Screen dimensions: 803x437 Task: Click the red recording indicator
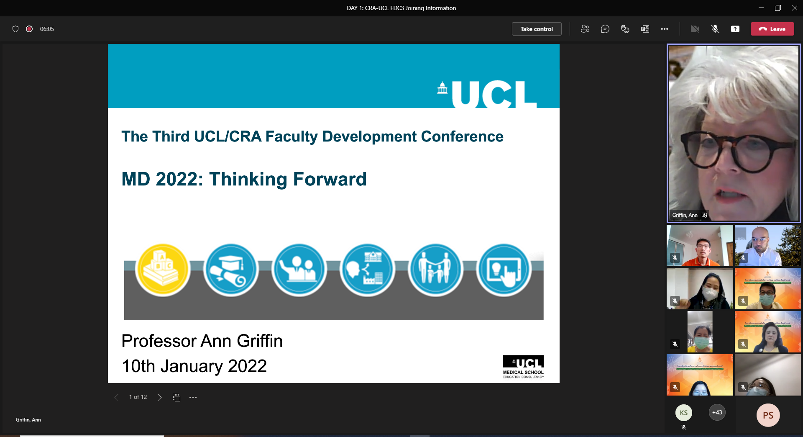29,29
